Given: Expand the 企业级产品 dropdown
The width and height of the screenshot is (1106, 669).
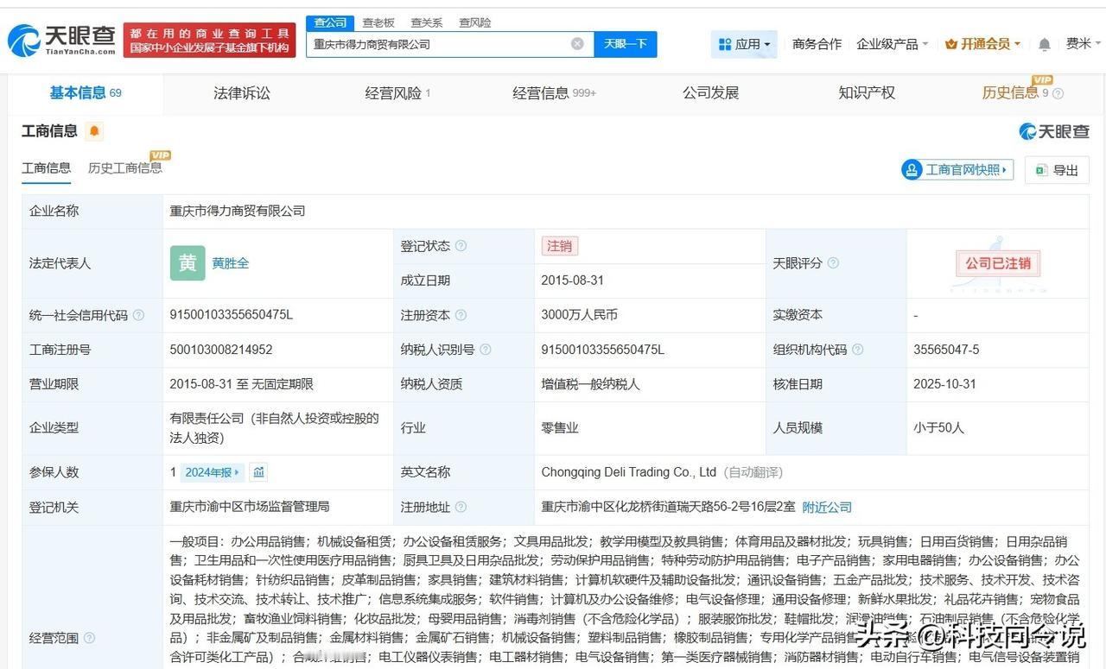Looking at the screenshot, I should (890, 42).
